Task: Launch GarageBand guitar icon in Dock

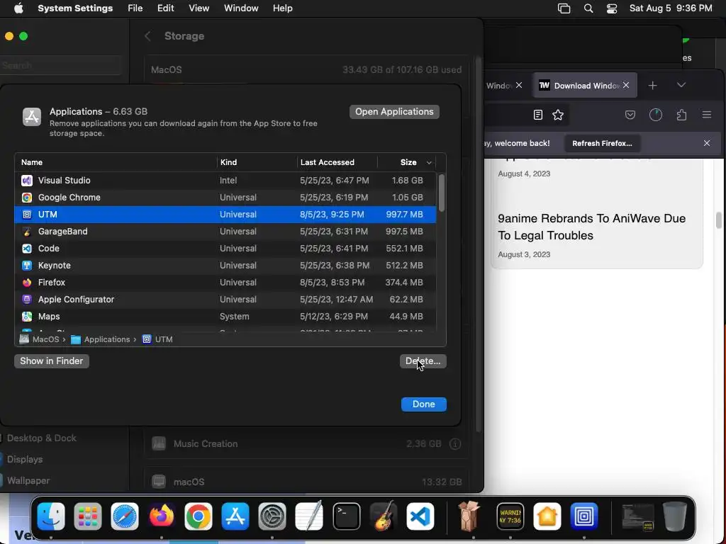Action: click(x=384, y=516)
